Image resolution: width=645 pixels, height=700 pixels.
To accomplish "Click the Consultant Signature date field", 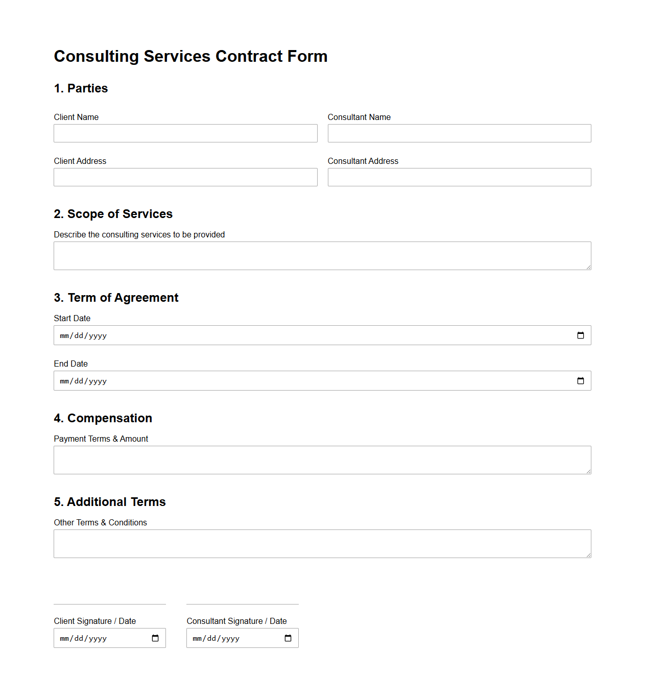I will click(225, 638).
